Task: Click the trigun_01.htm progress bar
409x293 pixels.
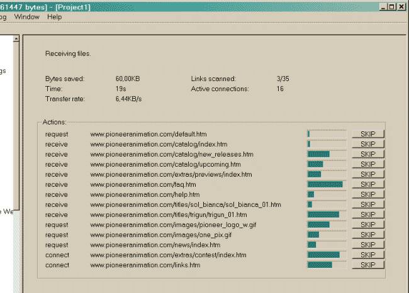Action: pos(327,214)
